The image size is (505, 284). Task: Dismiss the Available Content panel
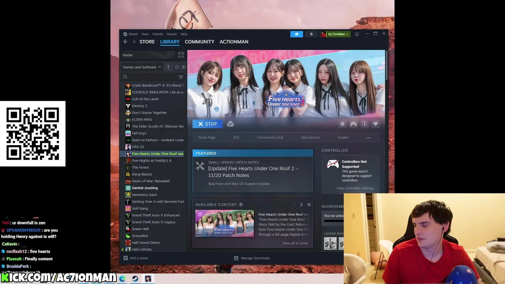pyautogui.click(x=309, y=205)
